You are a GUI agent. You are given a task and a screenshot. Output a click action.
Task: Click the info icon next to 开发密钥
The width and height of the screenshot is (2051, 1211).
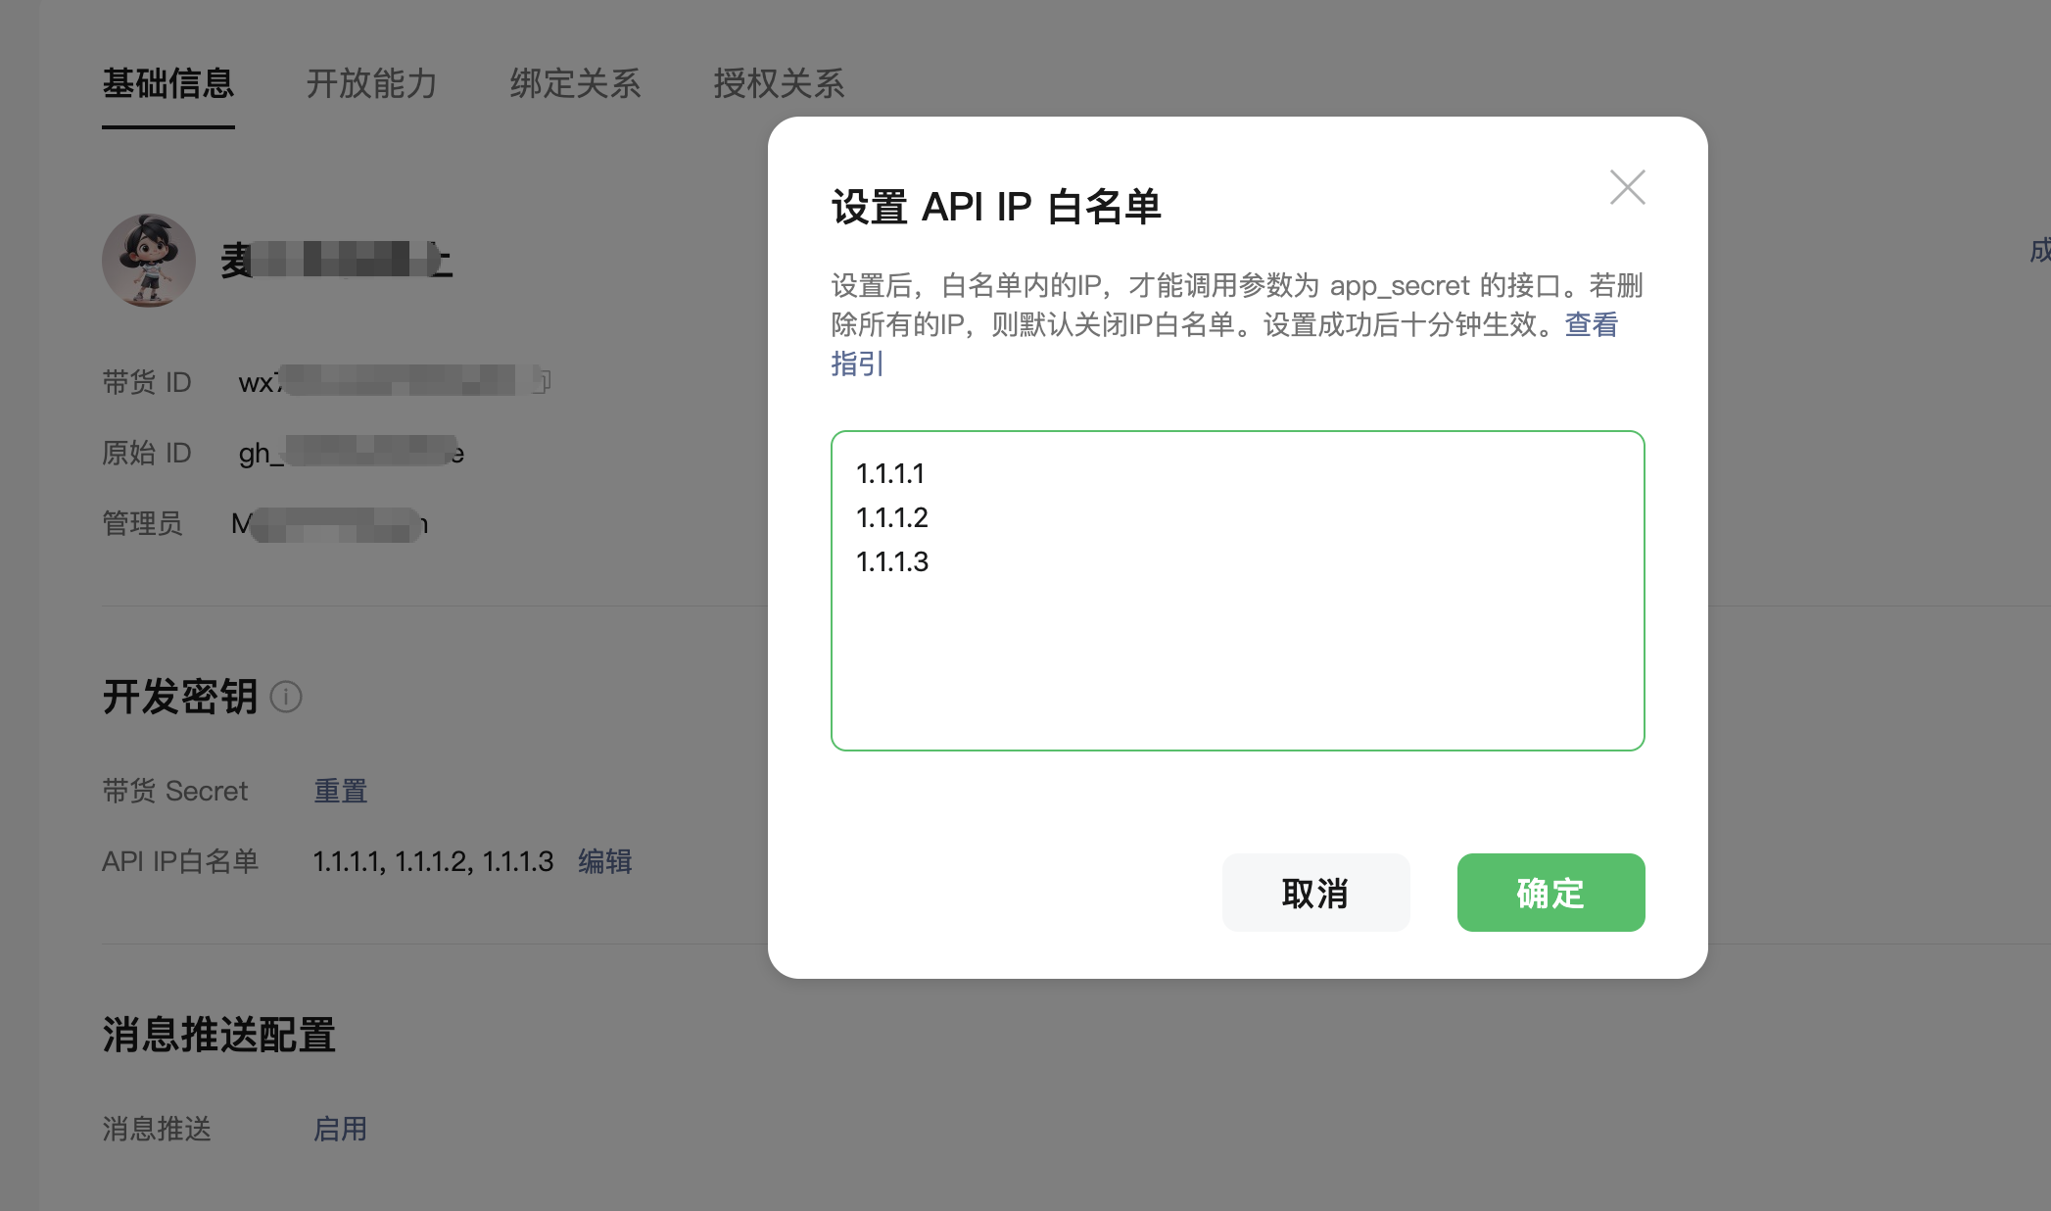coord(286,697)
